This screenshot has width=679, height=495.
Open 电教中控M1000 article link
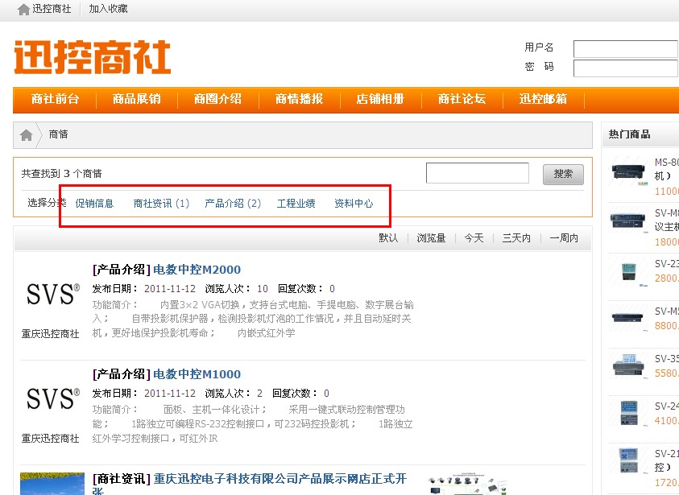click(x=197, y=374)
